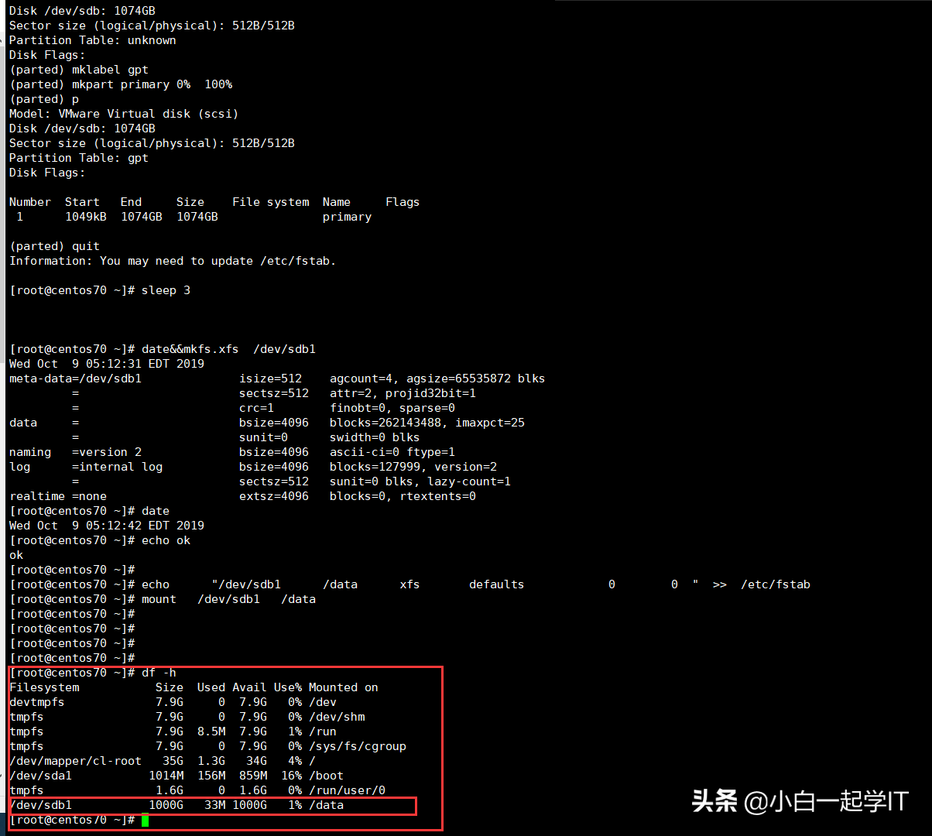This screenshot has height=836, width=932.
Task: Click the 'sleep 3' command line
Action: click(x=101, y=290)
